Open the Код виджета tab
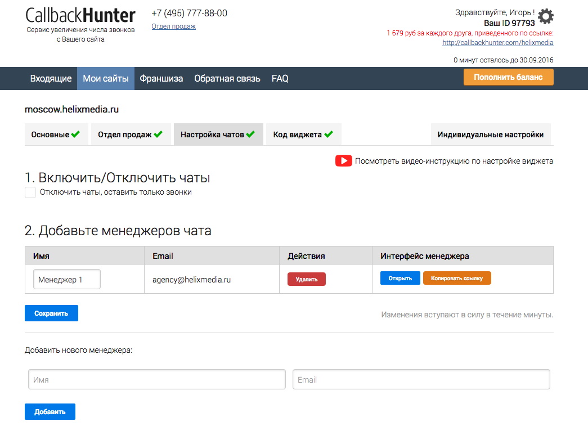 pos(304,134)
